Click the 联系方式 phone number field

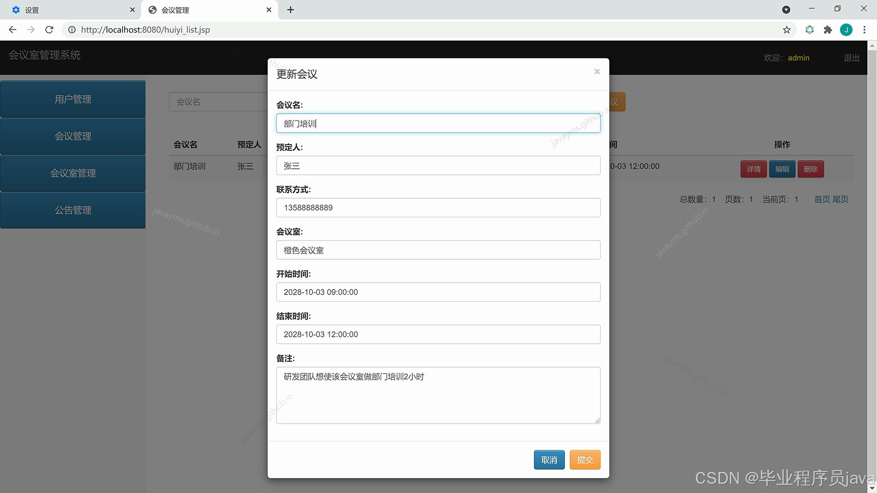click(438, 208)
